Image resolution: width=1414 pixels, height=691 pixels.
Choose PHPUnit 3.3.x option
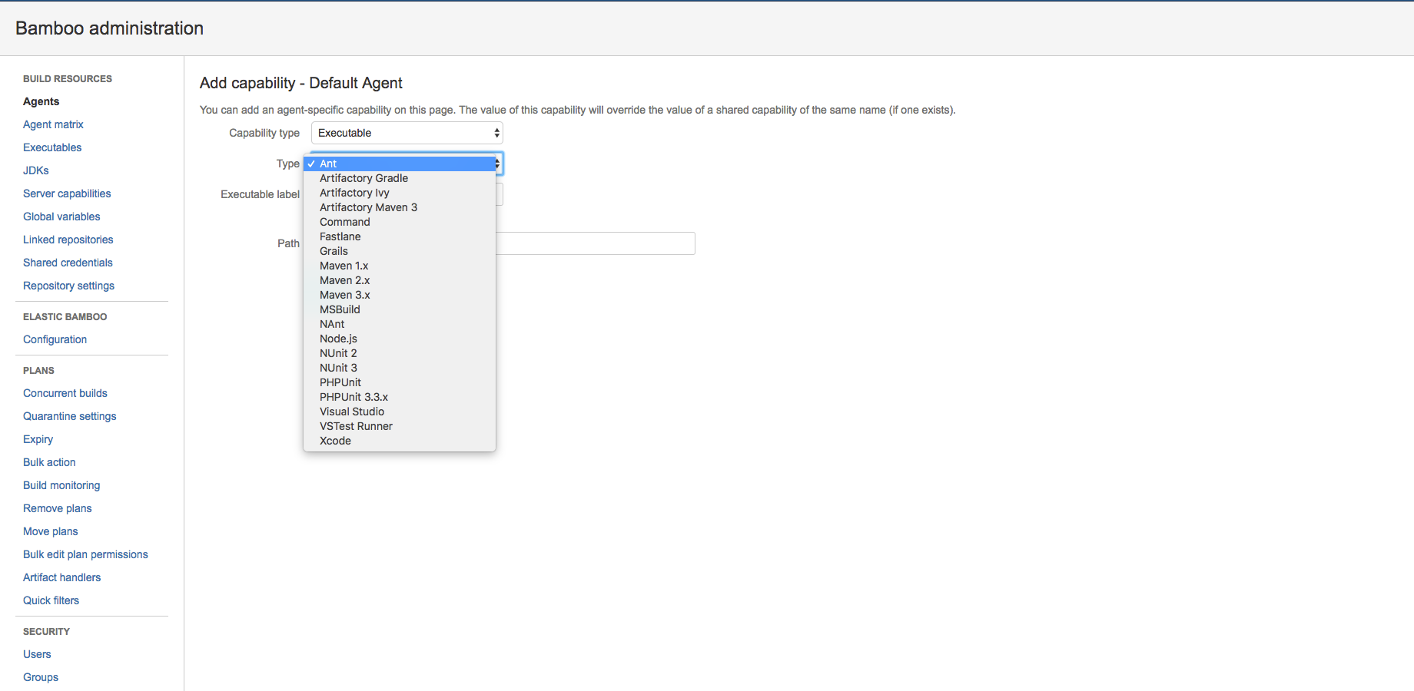[400, 397]
